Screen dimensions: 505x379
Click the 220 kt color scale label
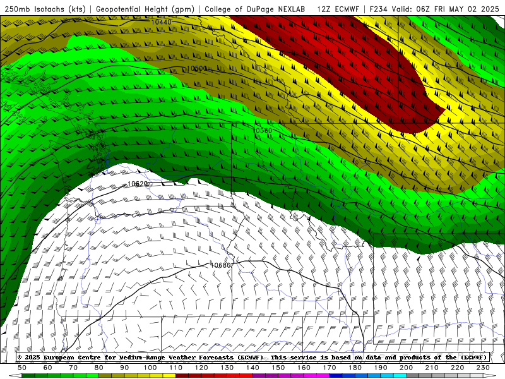pyautogui.click(x=457, y=368)
